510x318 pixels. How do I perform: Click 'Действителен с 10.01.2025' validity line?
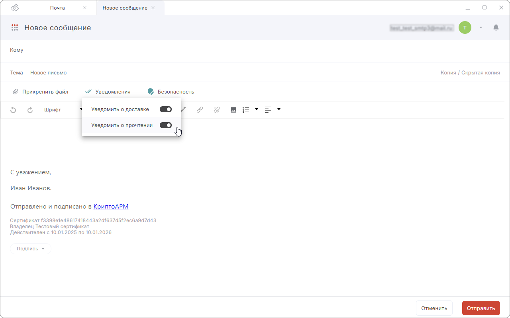(61, 232)
